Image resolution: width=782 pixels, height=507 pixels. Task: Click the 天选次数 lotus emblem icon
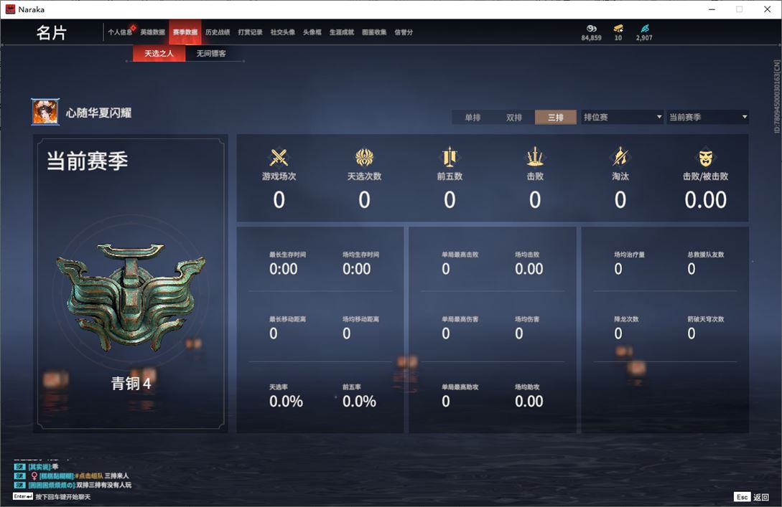[364, 157]
